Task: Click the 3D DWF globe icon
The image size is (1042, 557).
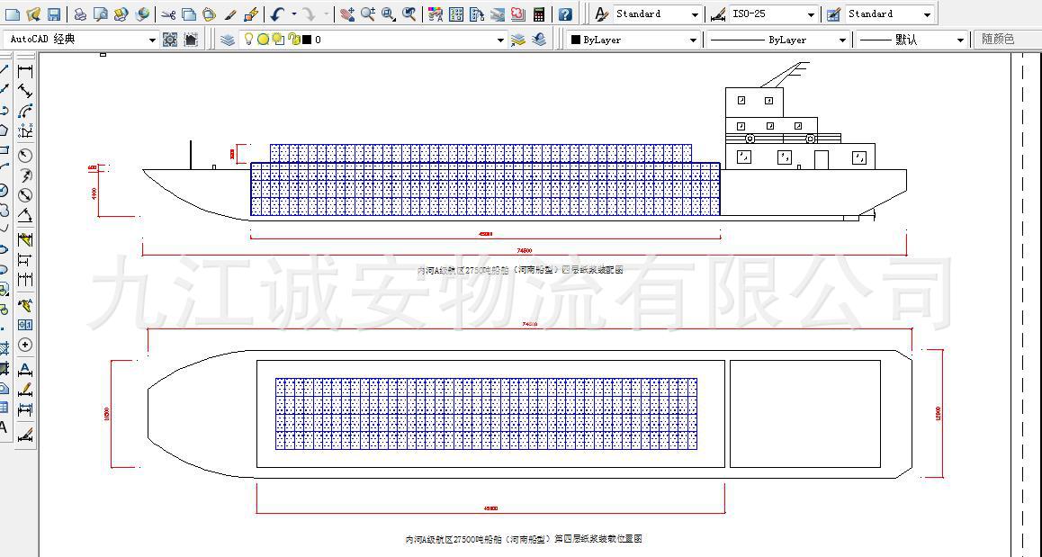Action: click(141, 14)
